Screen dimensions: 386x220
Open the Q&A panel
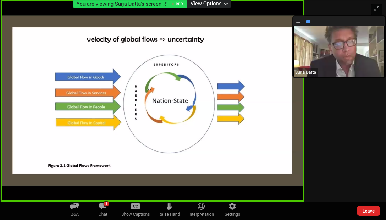(75, 209)
